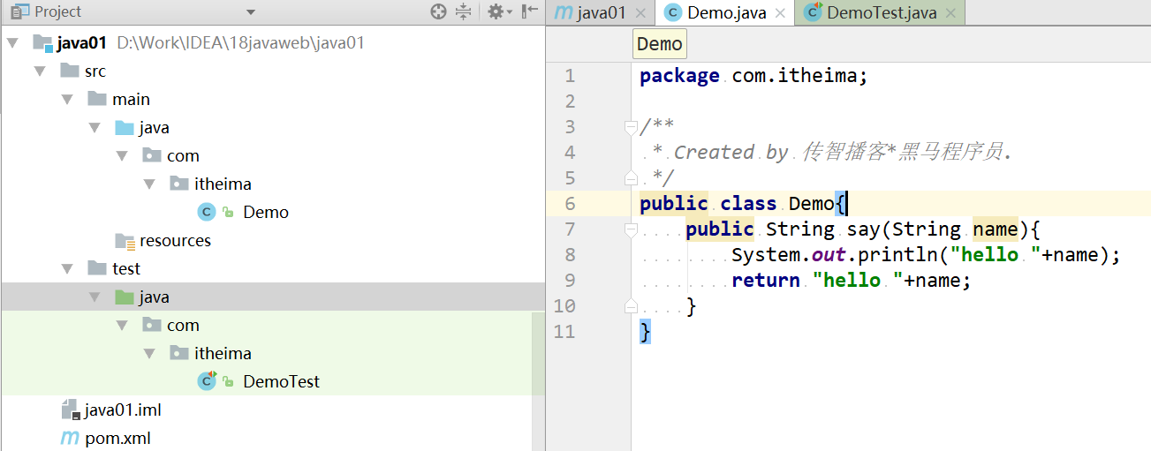The height and width of the screenshot is (451, 1151).
Task: Select the Demo class in the tree
Action: click(x=266, y=212)
